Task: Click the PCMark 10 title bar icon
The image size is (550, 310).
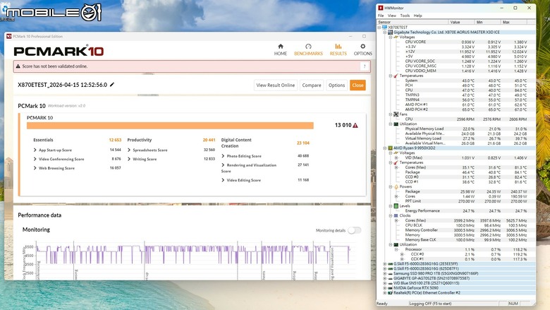Action: point(9,36)
